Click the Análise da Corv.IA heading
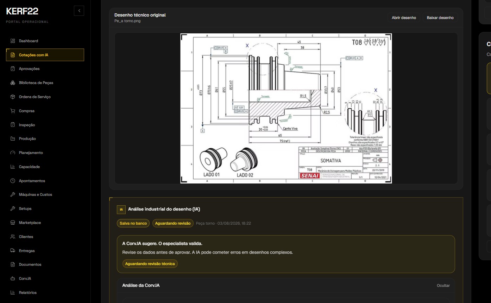The width and height of the screenshot is (491, 303). coord(141,285)
